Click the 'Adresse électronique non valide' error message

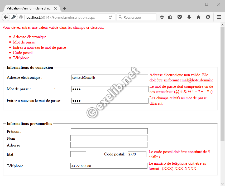click(181, 77)
